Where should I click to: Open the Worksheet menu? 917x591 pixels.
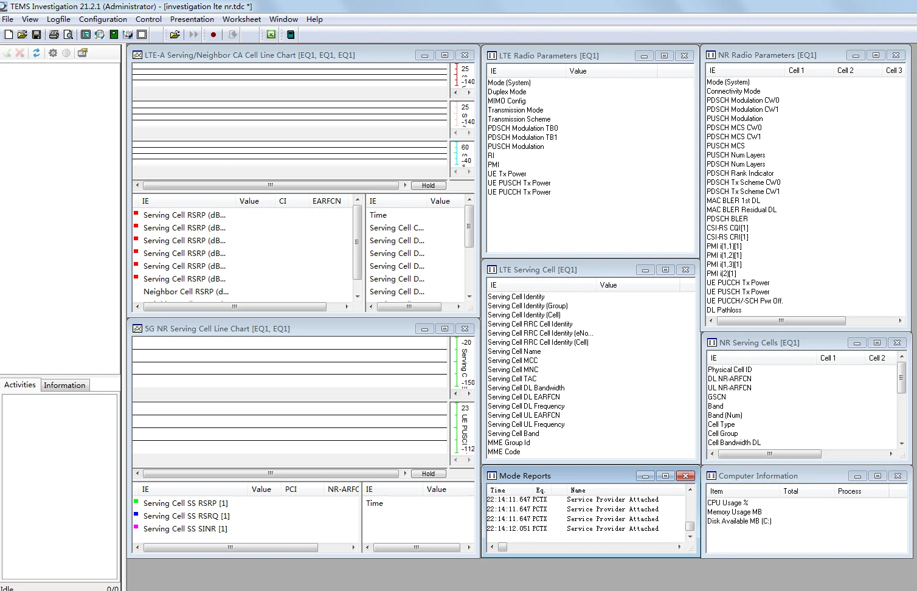click(241, 19)
